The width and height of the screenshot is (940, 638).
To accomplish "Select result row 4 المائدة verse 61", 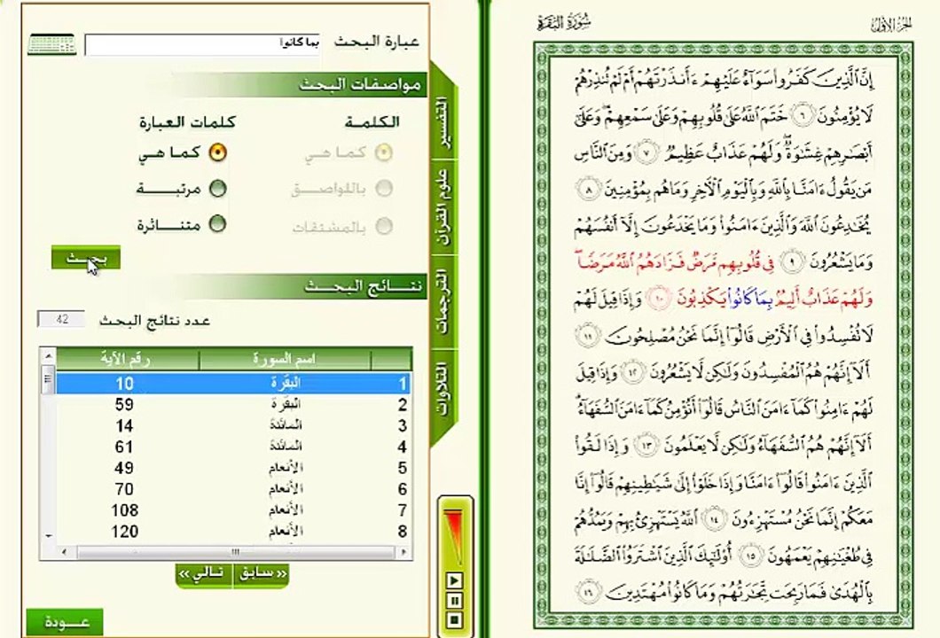I will [x=234, y=447].
